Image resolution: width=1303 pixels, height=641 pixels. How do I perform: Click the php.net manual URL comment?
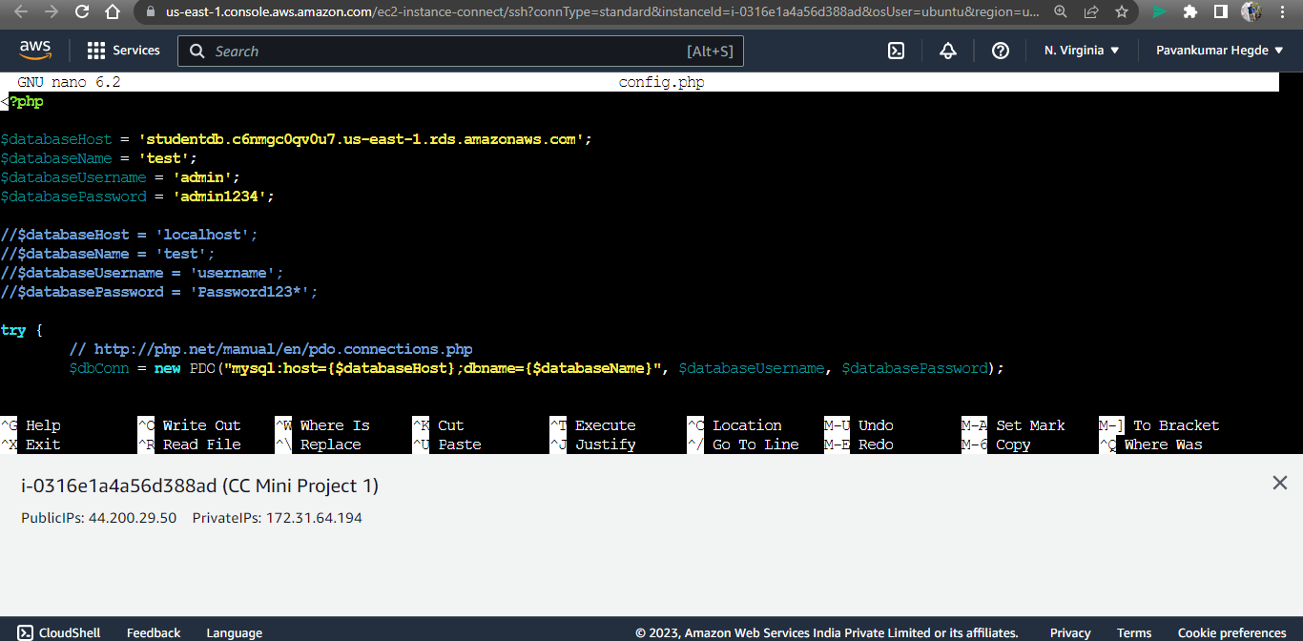tap(271, 349)
